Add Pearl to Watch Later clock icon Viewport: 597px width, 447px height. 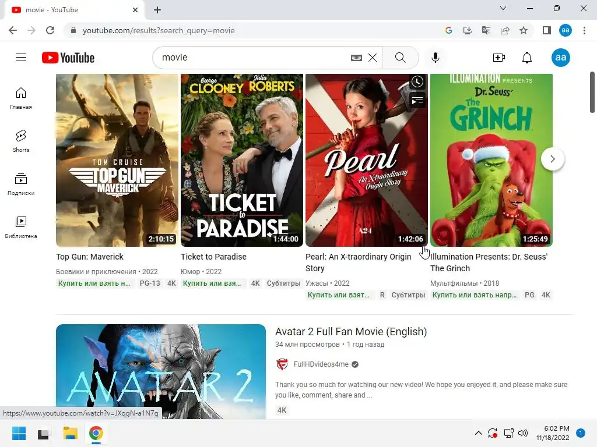417,81
